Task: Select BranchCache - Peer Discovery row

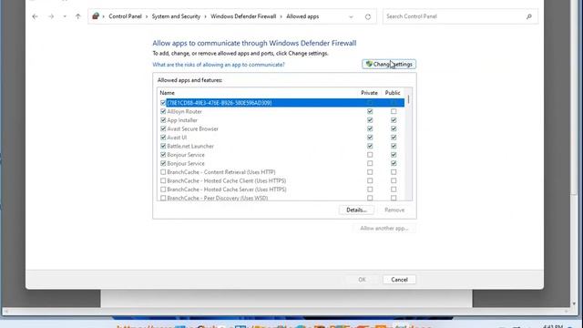Action: click(x=281, y=198)
